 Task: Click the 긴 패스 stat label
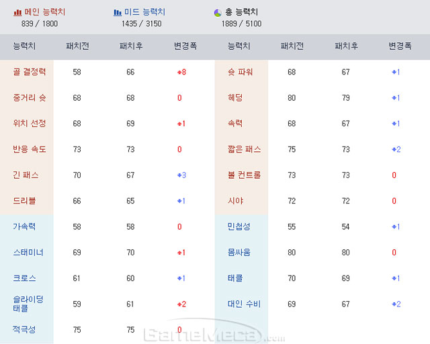click(26, 175)
